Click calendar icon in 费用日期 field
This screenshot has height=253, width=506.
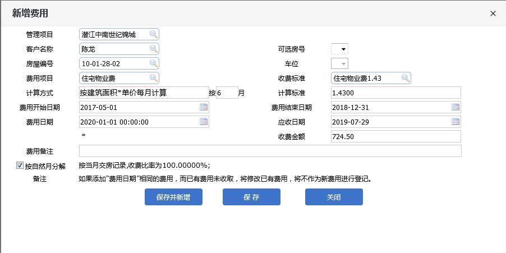pos(204,122)
